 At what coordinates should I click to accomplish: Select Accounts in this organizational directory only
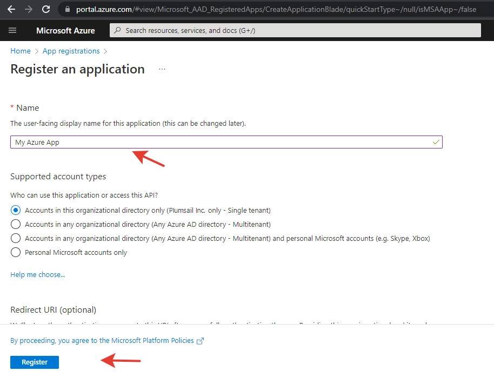(x=16, y=210)
